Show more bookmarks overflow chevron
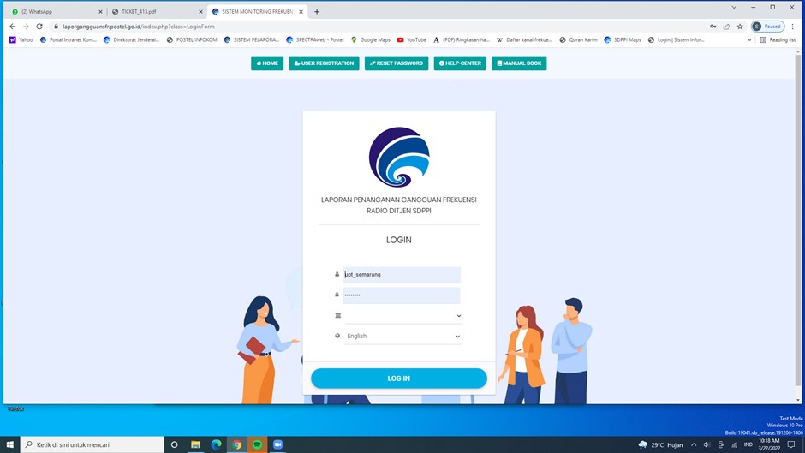805x453 pixels. tap(749, 39)
